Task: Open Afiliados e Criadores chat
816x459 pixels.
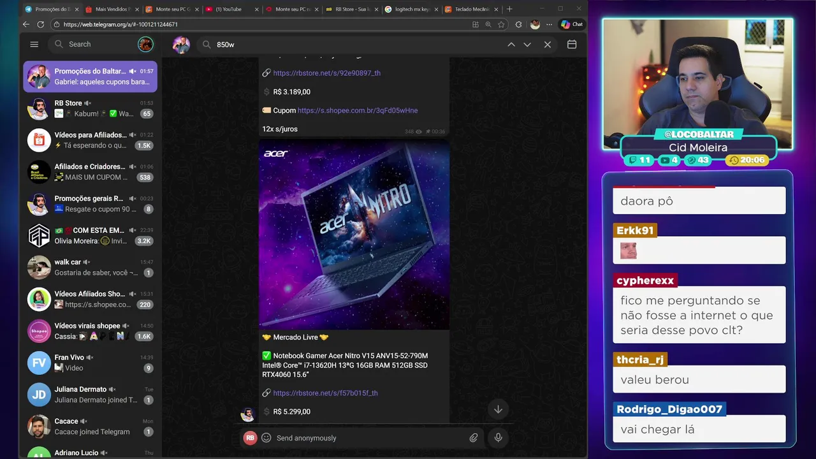Action: (91, 172)
